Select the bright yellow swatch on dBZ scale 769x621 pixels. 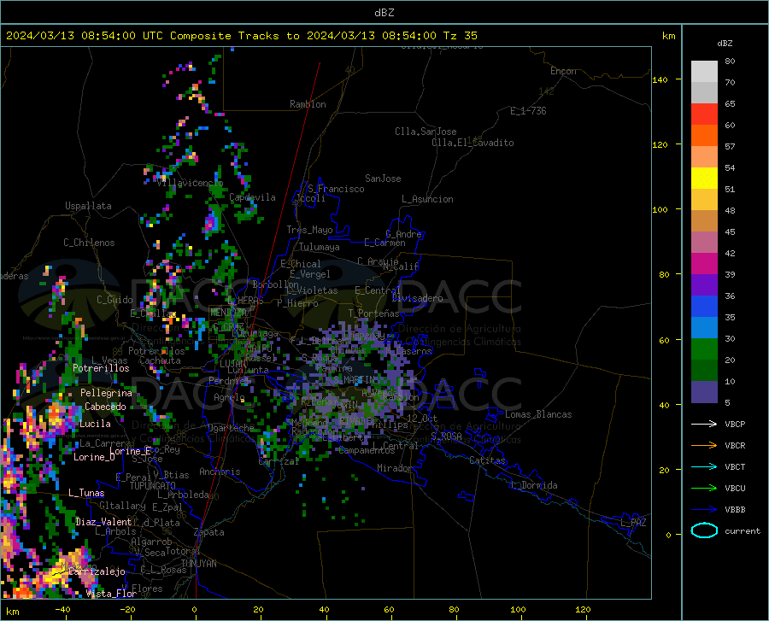click(x=704, y=179)
